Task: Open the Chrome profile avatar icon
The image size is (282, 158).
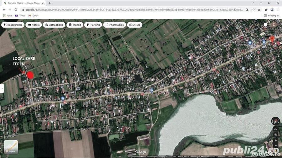Action: pos(272,10)
